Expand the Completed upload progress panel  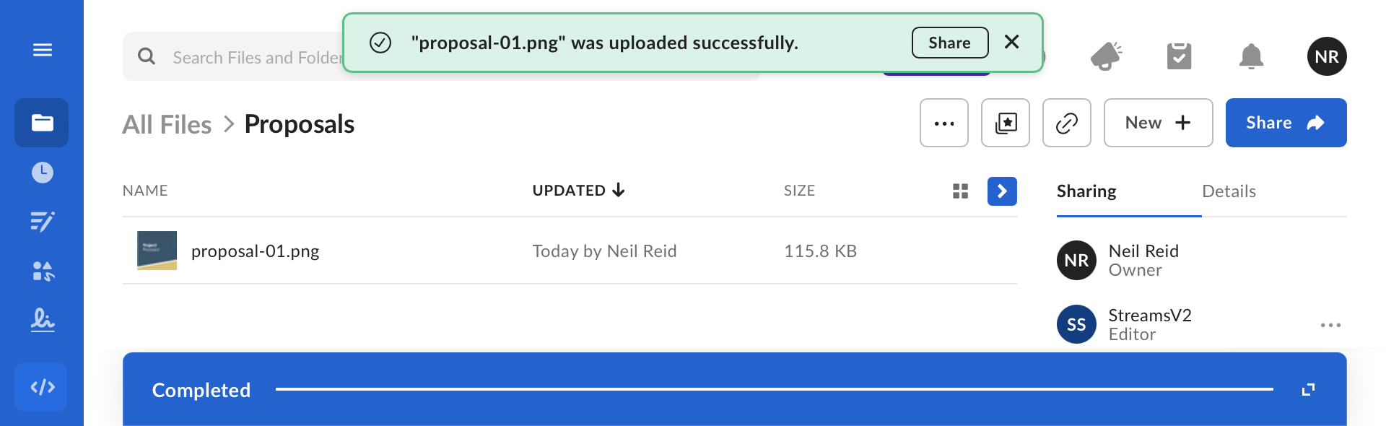pyautogui.click(x=1308, y=390)
